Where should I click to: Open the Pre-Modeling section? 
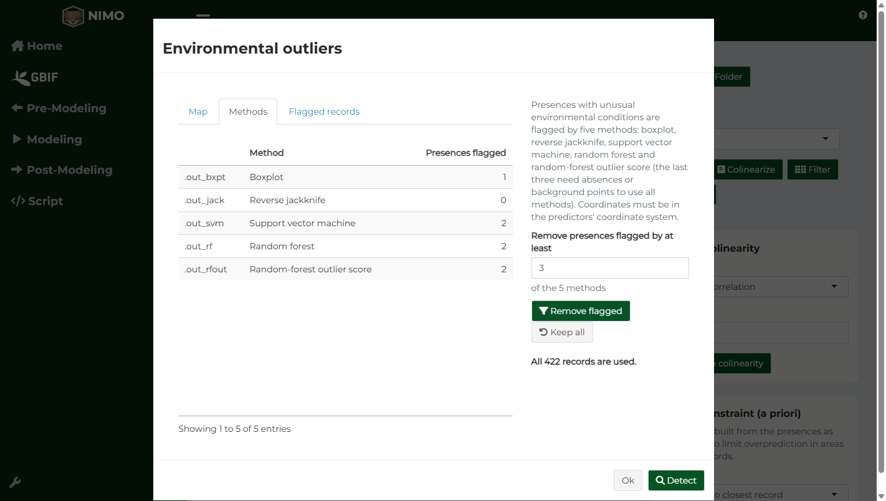pos(59,108)
